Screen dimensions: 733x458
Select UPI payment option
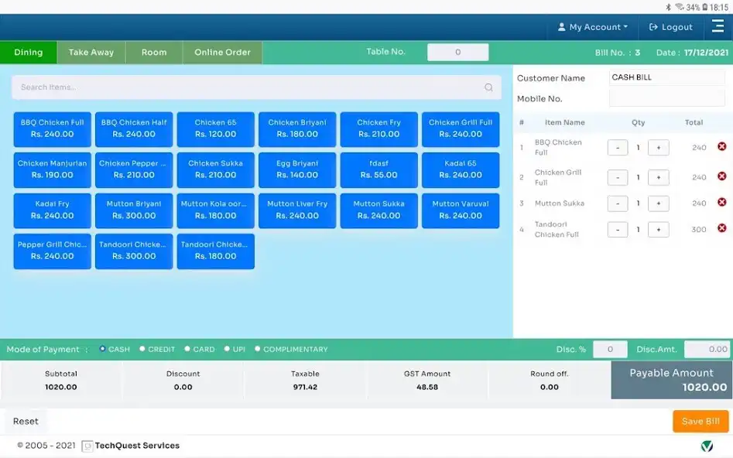pyautogui.click(x=227, y=349)
